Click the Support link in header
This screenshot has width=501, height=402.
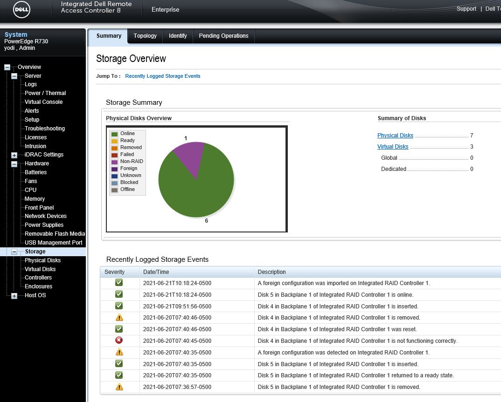pyautogui.click(x=466, y=9)
